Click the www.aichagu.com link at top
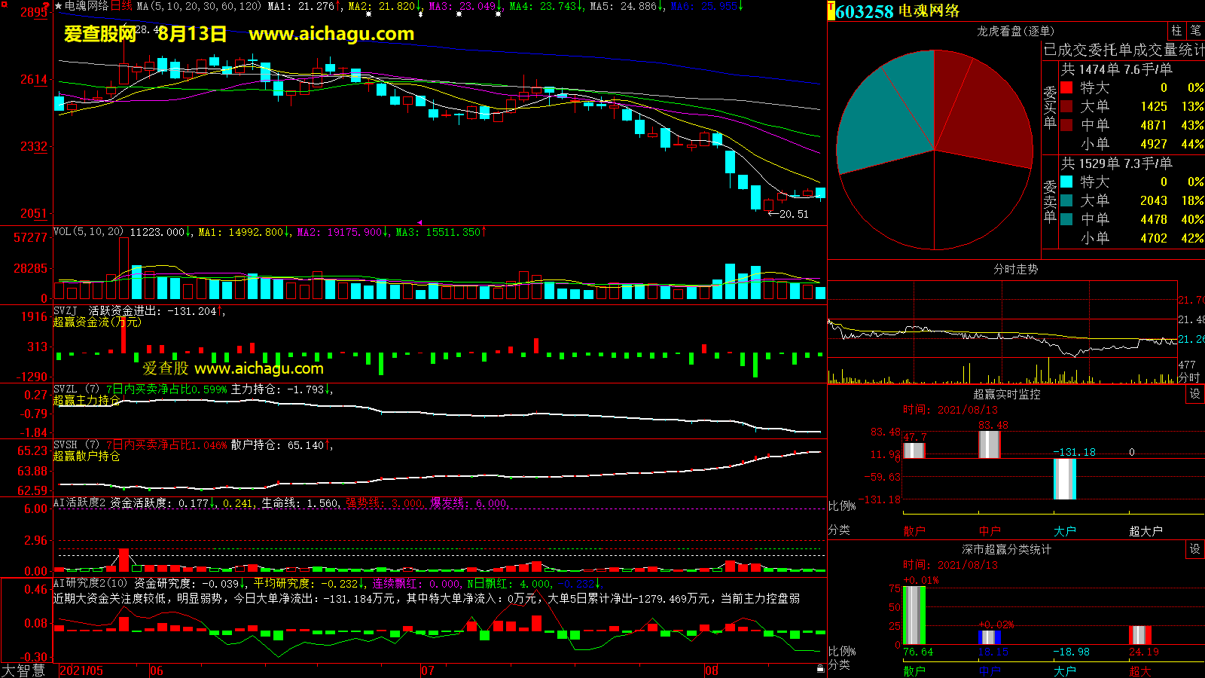 tap(331, 34)
